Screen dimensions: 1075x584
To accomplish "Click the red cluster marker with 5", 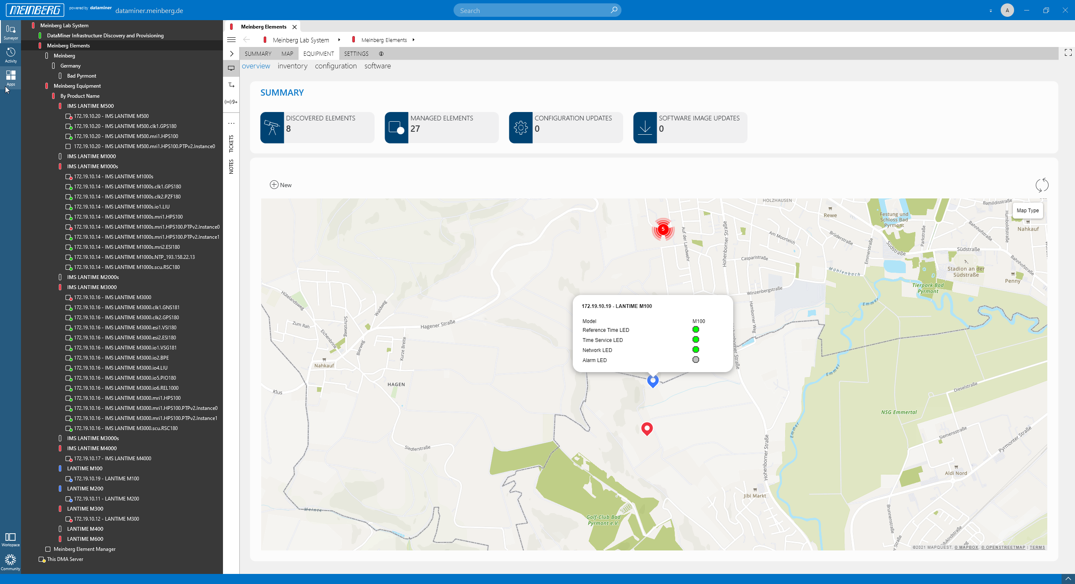I will coord(663,229).
